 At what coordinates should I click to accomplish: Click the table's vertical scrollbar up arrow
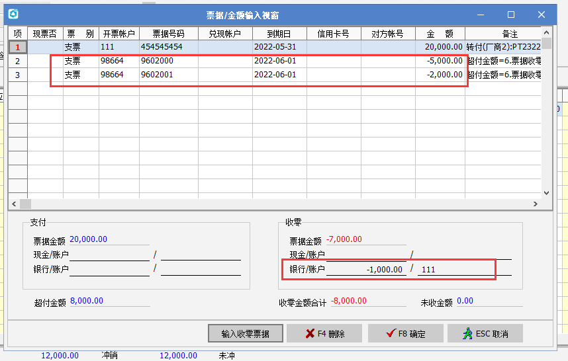pos(546,33)
